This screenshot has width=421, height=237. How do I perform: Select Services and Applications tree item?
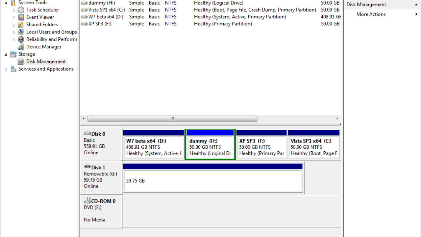coord(46,69)
